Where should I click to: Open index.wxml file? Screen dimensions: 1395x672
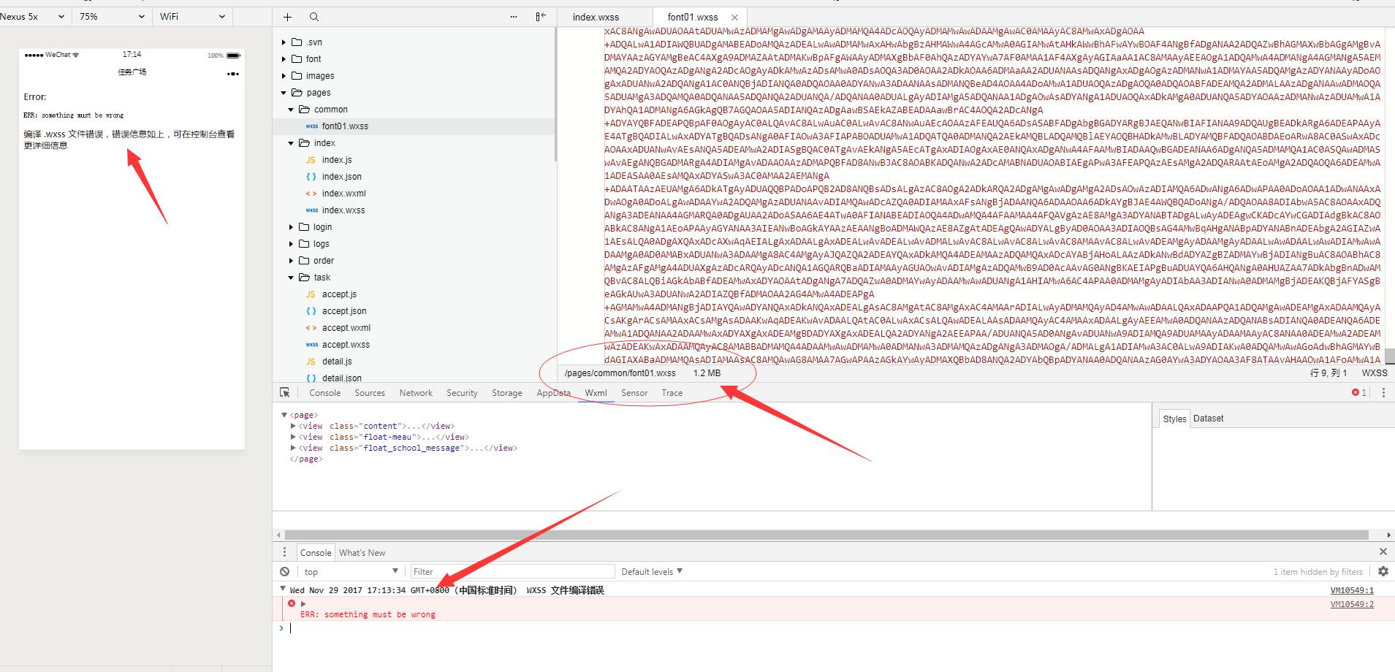pos(343,194)
